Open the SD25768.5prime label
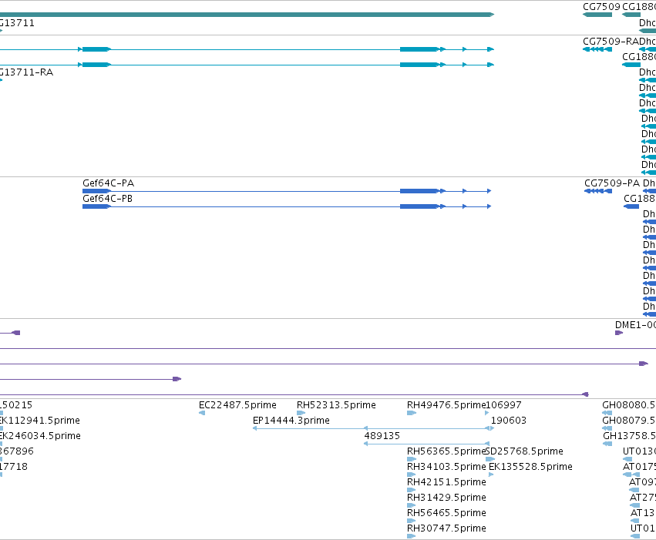This screenshot has width=656, height=540. [x=524, y=451]
